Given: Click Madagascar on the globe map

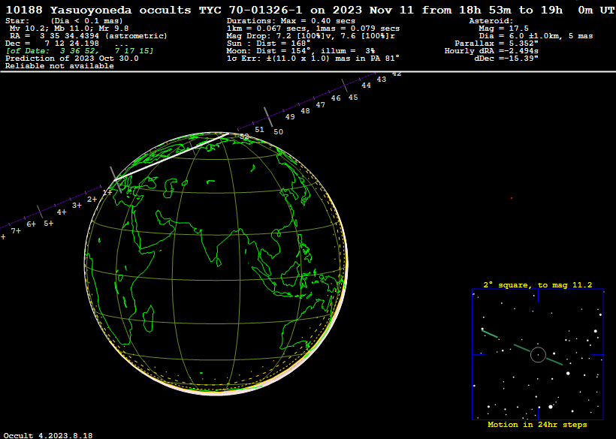Looking at the screenshot, I should click(x=148, y=319).
